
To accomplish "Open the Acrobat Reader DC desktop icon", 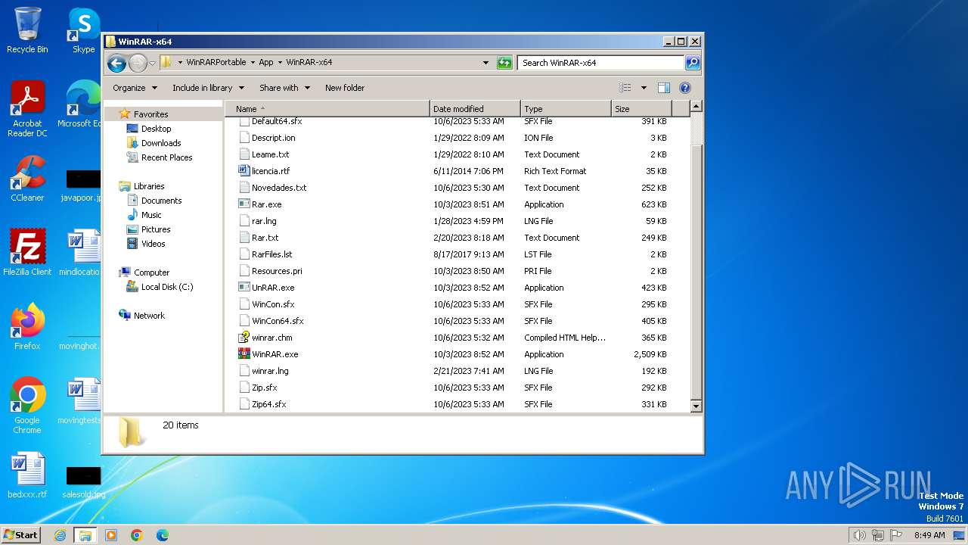I will coord(27,109).
